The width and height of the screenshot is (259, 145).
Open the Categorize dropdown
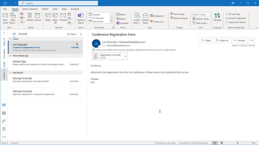158,16
